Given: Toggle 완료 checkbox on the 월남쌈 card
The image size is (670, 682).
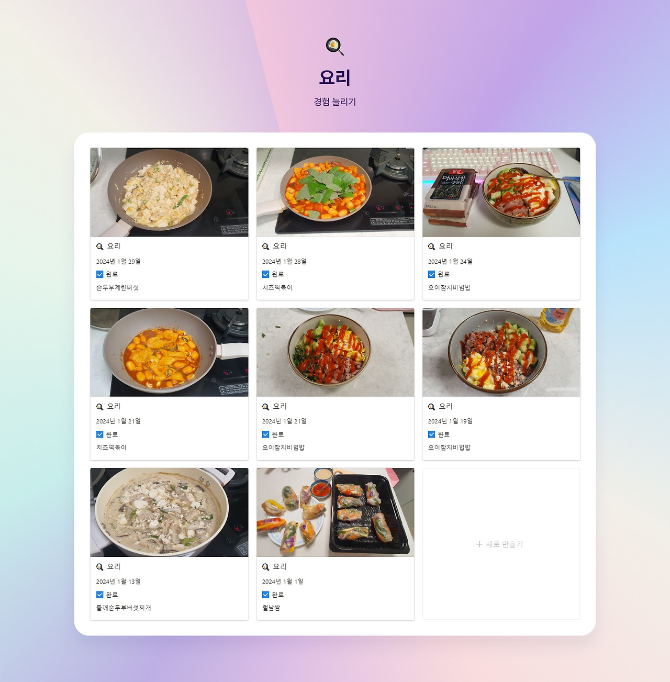Looking at the screenshot, I should click(266, 595).
